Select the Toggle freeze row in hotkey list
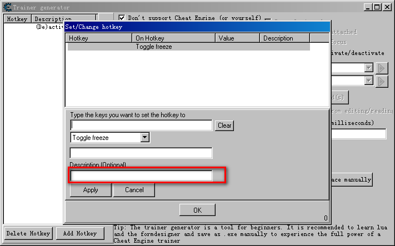395x246 pixels. pos(188,47)
